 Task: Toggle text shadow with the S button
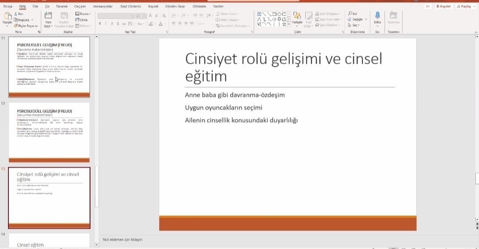[118, 23]
